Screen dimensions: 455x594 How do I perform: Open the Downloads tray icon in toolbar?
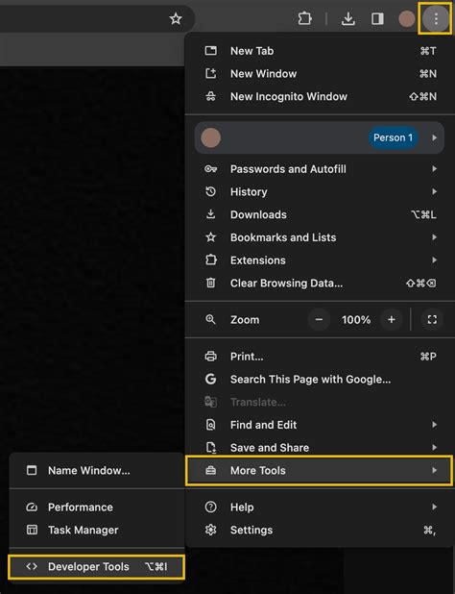pos(347,18)
